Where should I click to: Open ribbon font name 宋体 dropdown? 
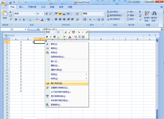[35, 14]
